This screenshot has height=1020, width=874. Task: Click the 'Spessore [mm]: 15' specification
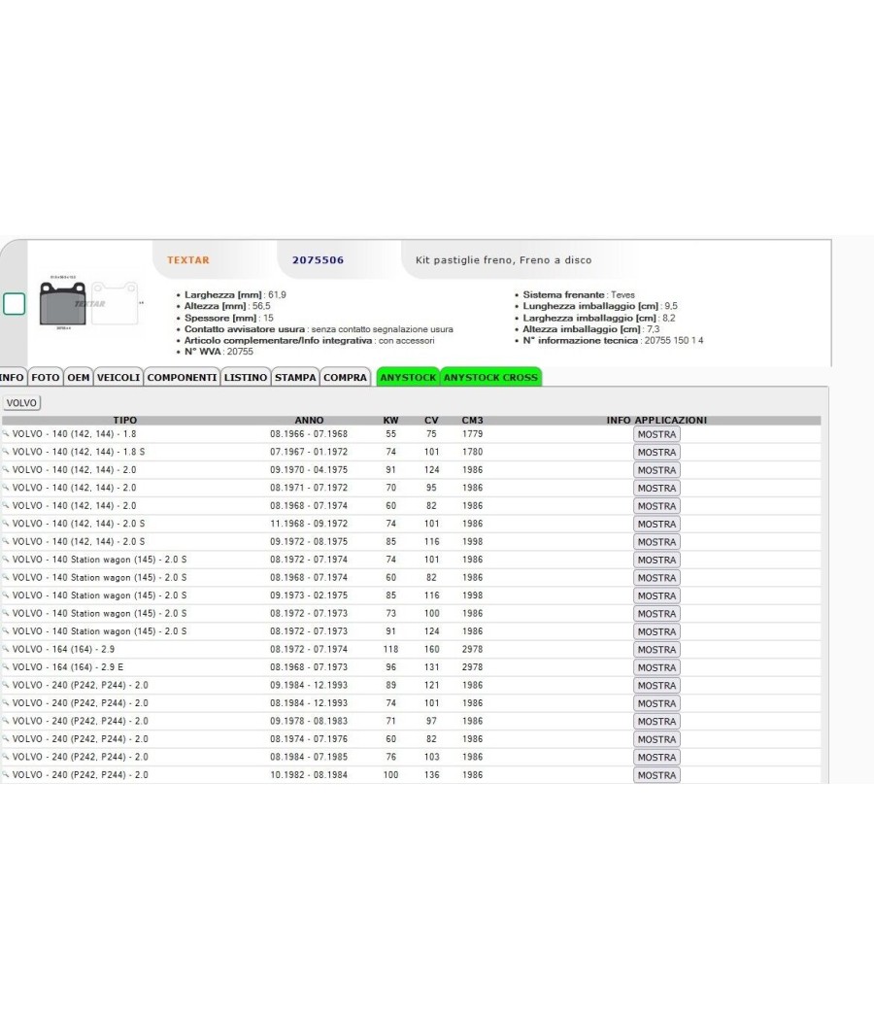coord(228,318)
